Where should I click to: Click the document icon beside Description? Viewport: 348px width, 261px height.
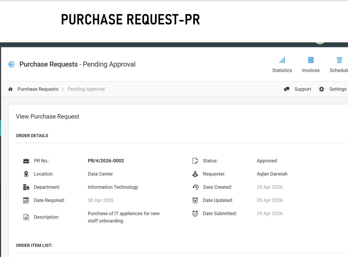coord(26,217)
